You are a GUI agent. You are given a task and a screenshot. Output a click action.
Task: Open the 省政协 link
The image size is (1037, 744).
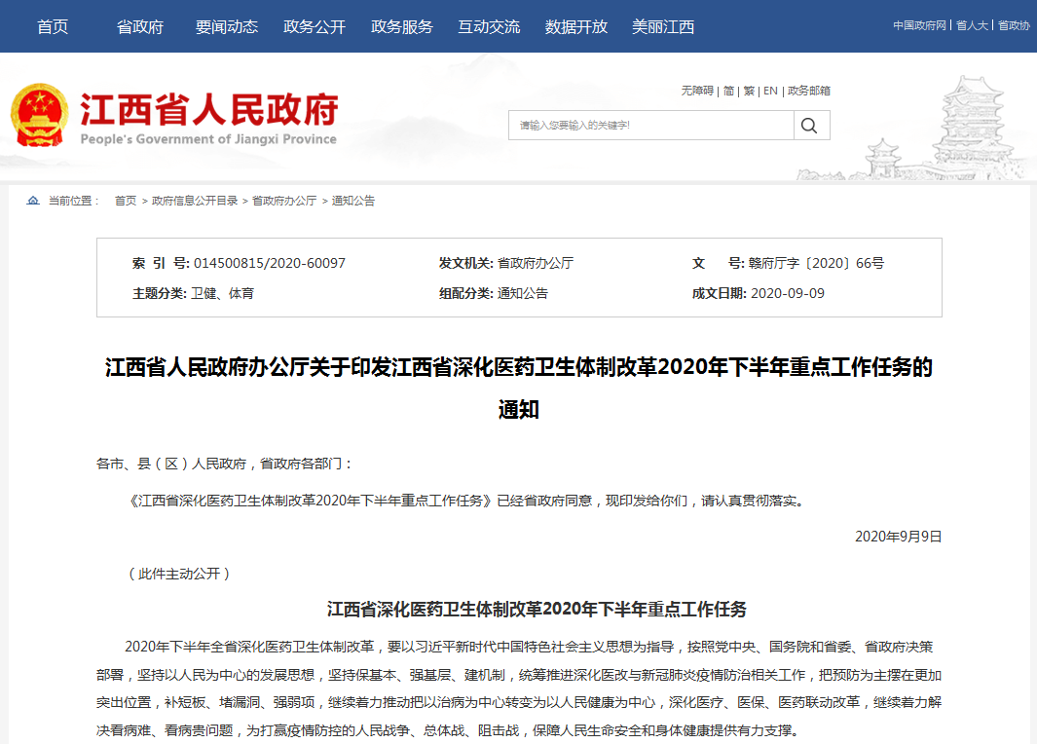1014,25
